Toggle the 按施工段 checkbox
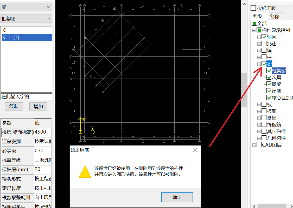293x208 pixels. point(253,8)
